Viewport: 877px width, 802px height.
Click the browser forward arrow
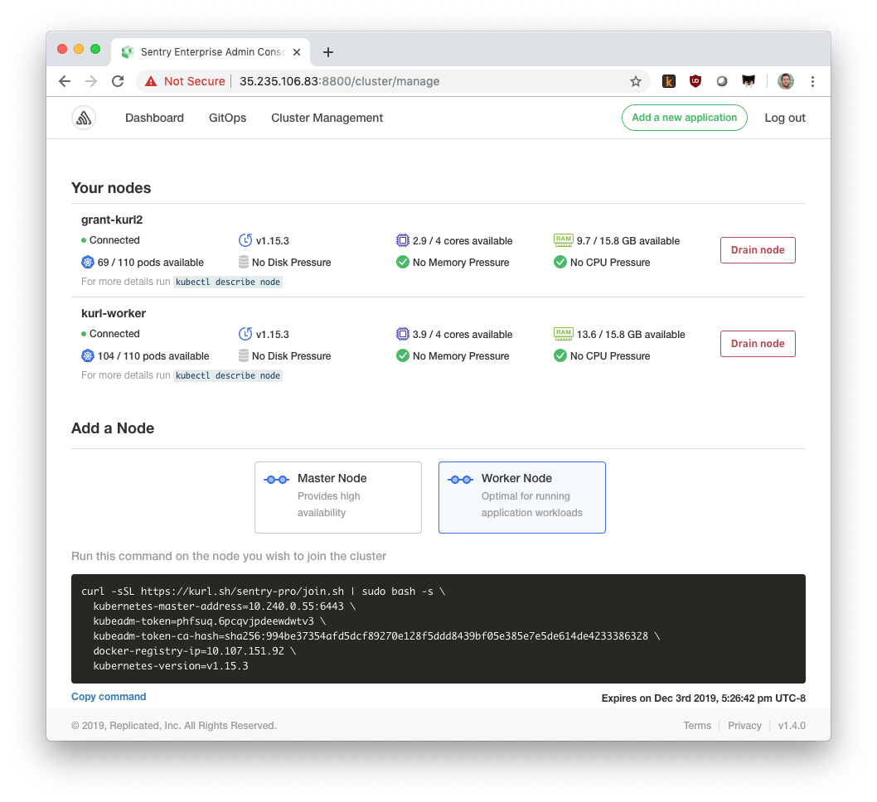point(91,81)
